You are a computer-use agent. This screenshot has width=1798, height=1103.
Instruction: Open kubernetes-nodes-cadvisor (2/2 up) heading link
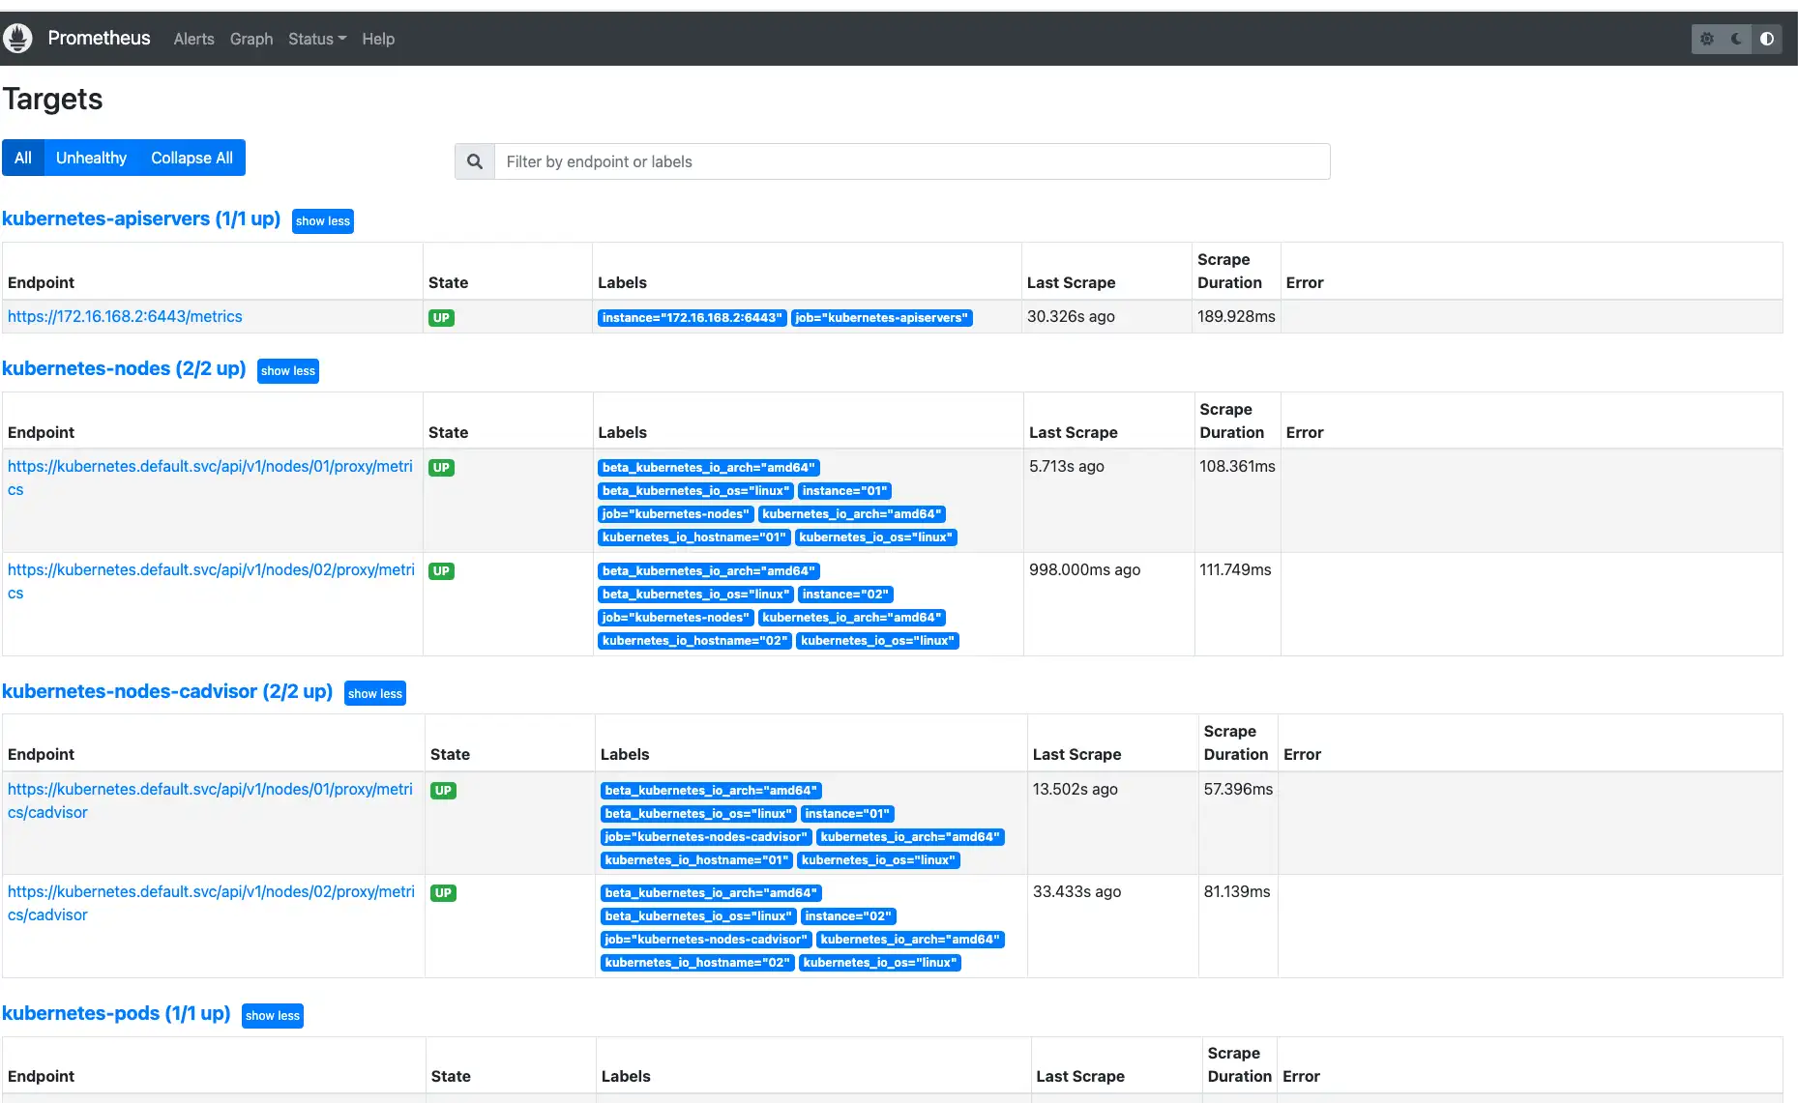point(167,692)
